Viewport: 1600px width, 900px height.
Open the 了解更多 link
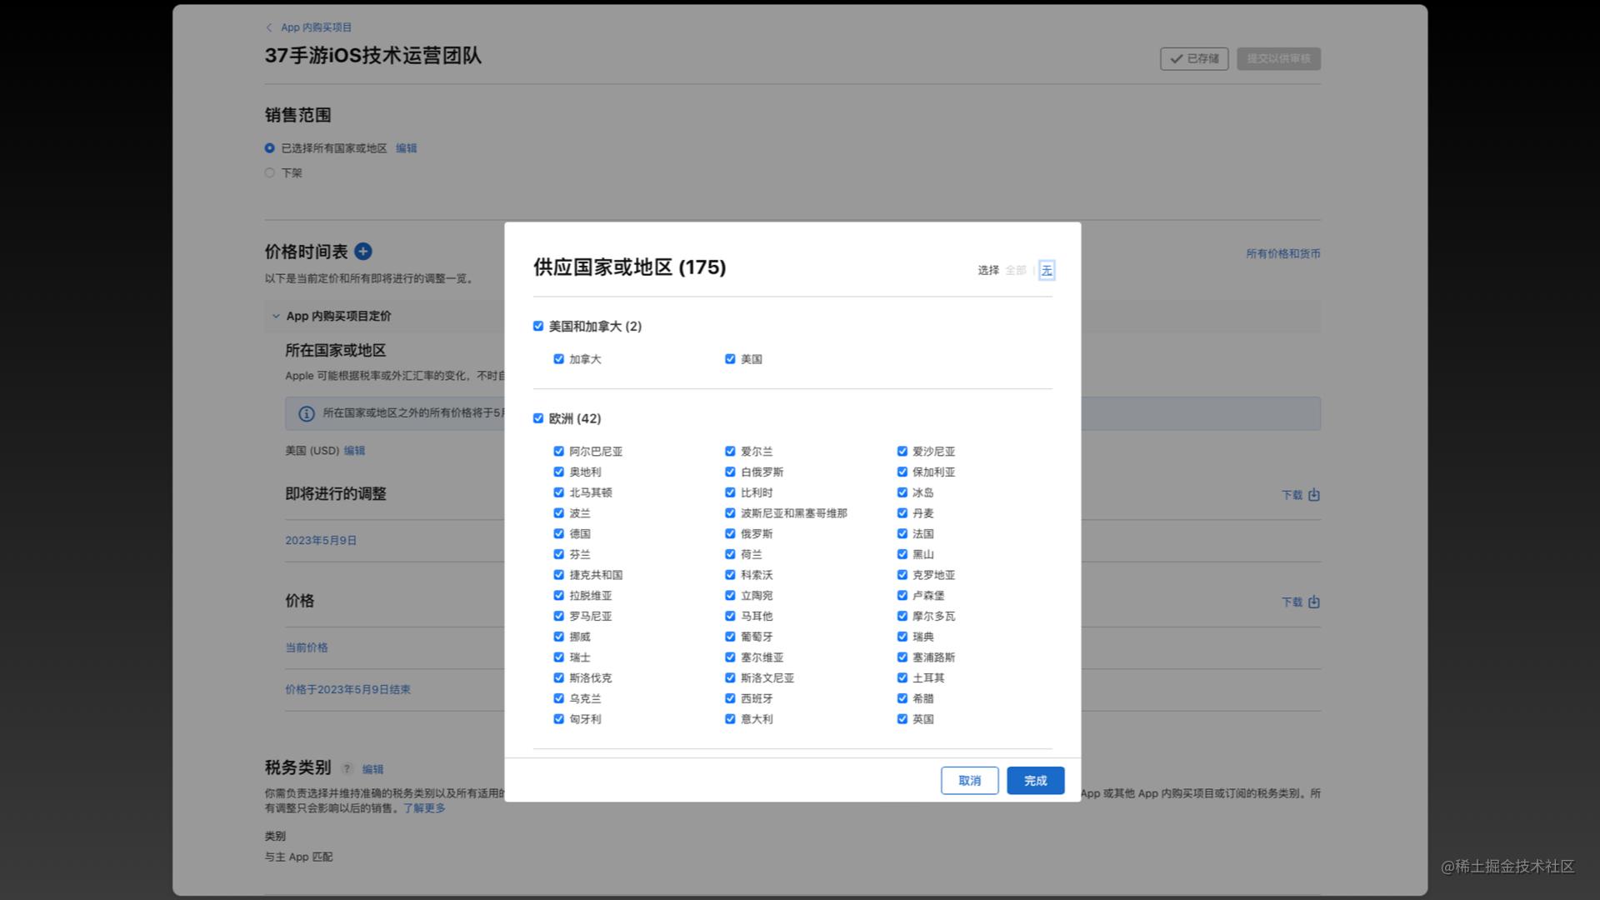click(424, 808)
